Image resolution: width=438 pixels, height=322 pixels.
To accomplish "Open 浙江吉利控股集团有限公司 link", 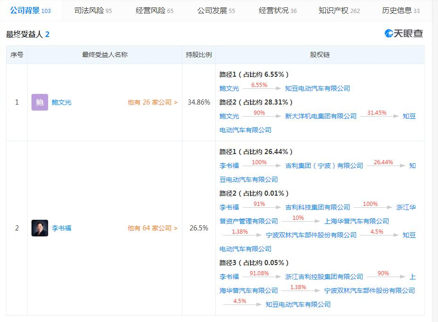I will 324,277.
